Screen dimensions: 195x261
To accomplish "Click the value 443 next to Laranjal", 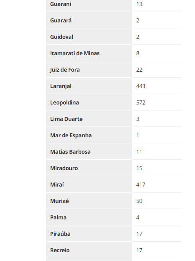I will (141, 86).
